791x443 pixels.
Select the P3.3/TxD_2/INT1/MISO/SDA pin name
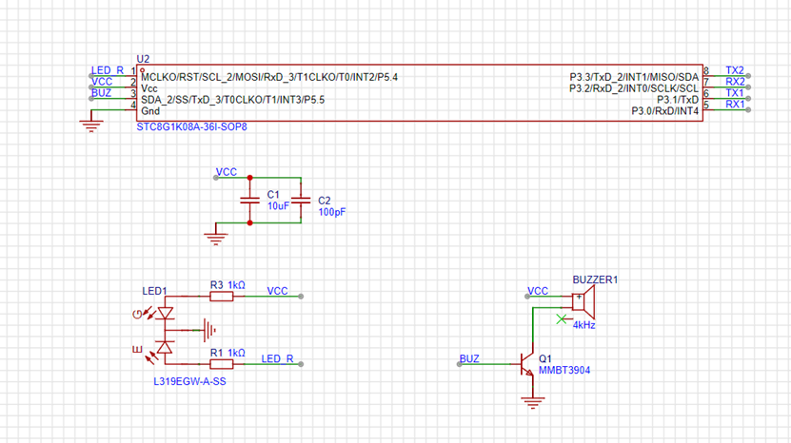[x=634, y=77]
